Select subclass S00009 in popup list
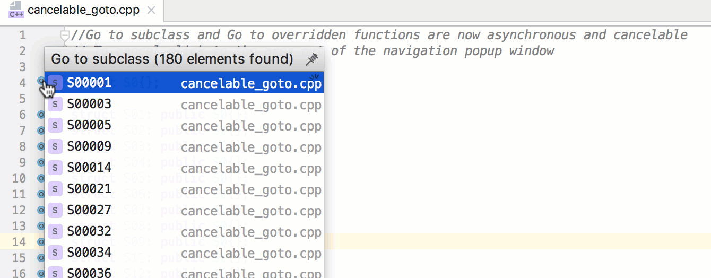The image size is (711, 278). (x=184, y=146)
